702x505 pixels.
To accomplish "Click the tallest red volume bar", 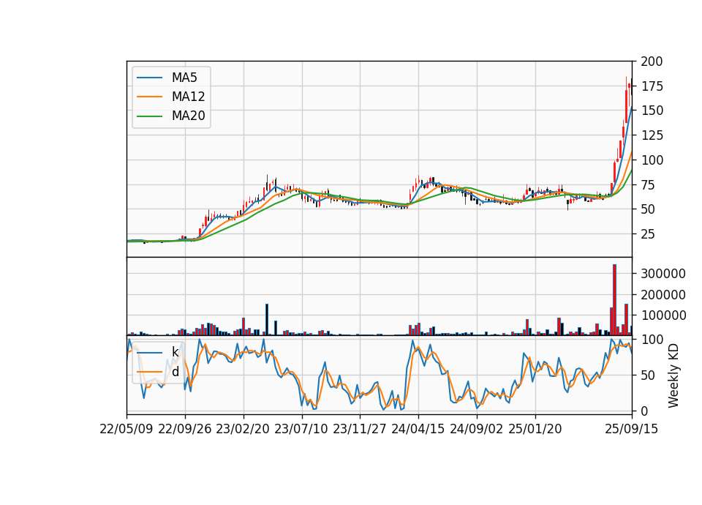I will [x=615, y=300].
